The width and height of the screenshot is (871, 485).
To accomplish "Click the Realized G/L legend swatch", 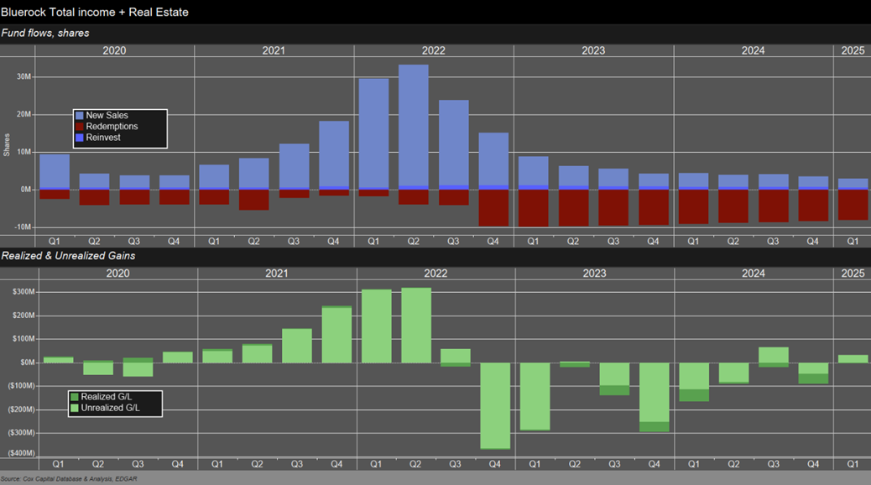I will click(x=75, y=397).
